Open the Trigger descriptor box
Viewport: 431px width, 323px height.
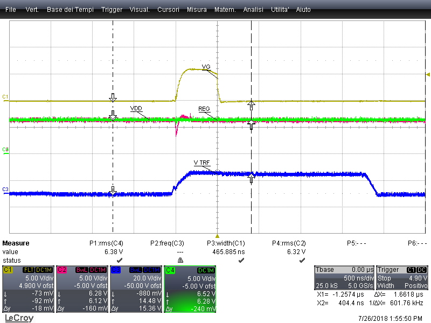tap(402, 278)
